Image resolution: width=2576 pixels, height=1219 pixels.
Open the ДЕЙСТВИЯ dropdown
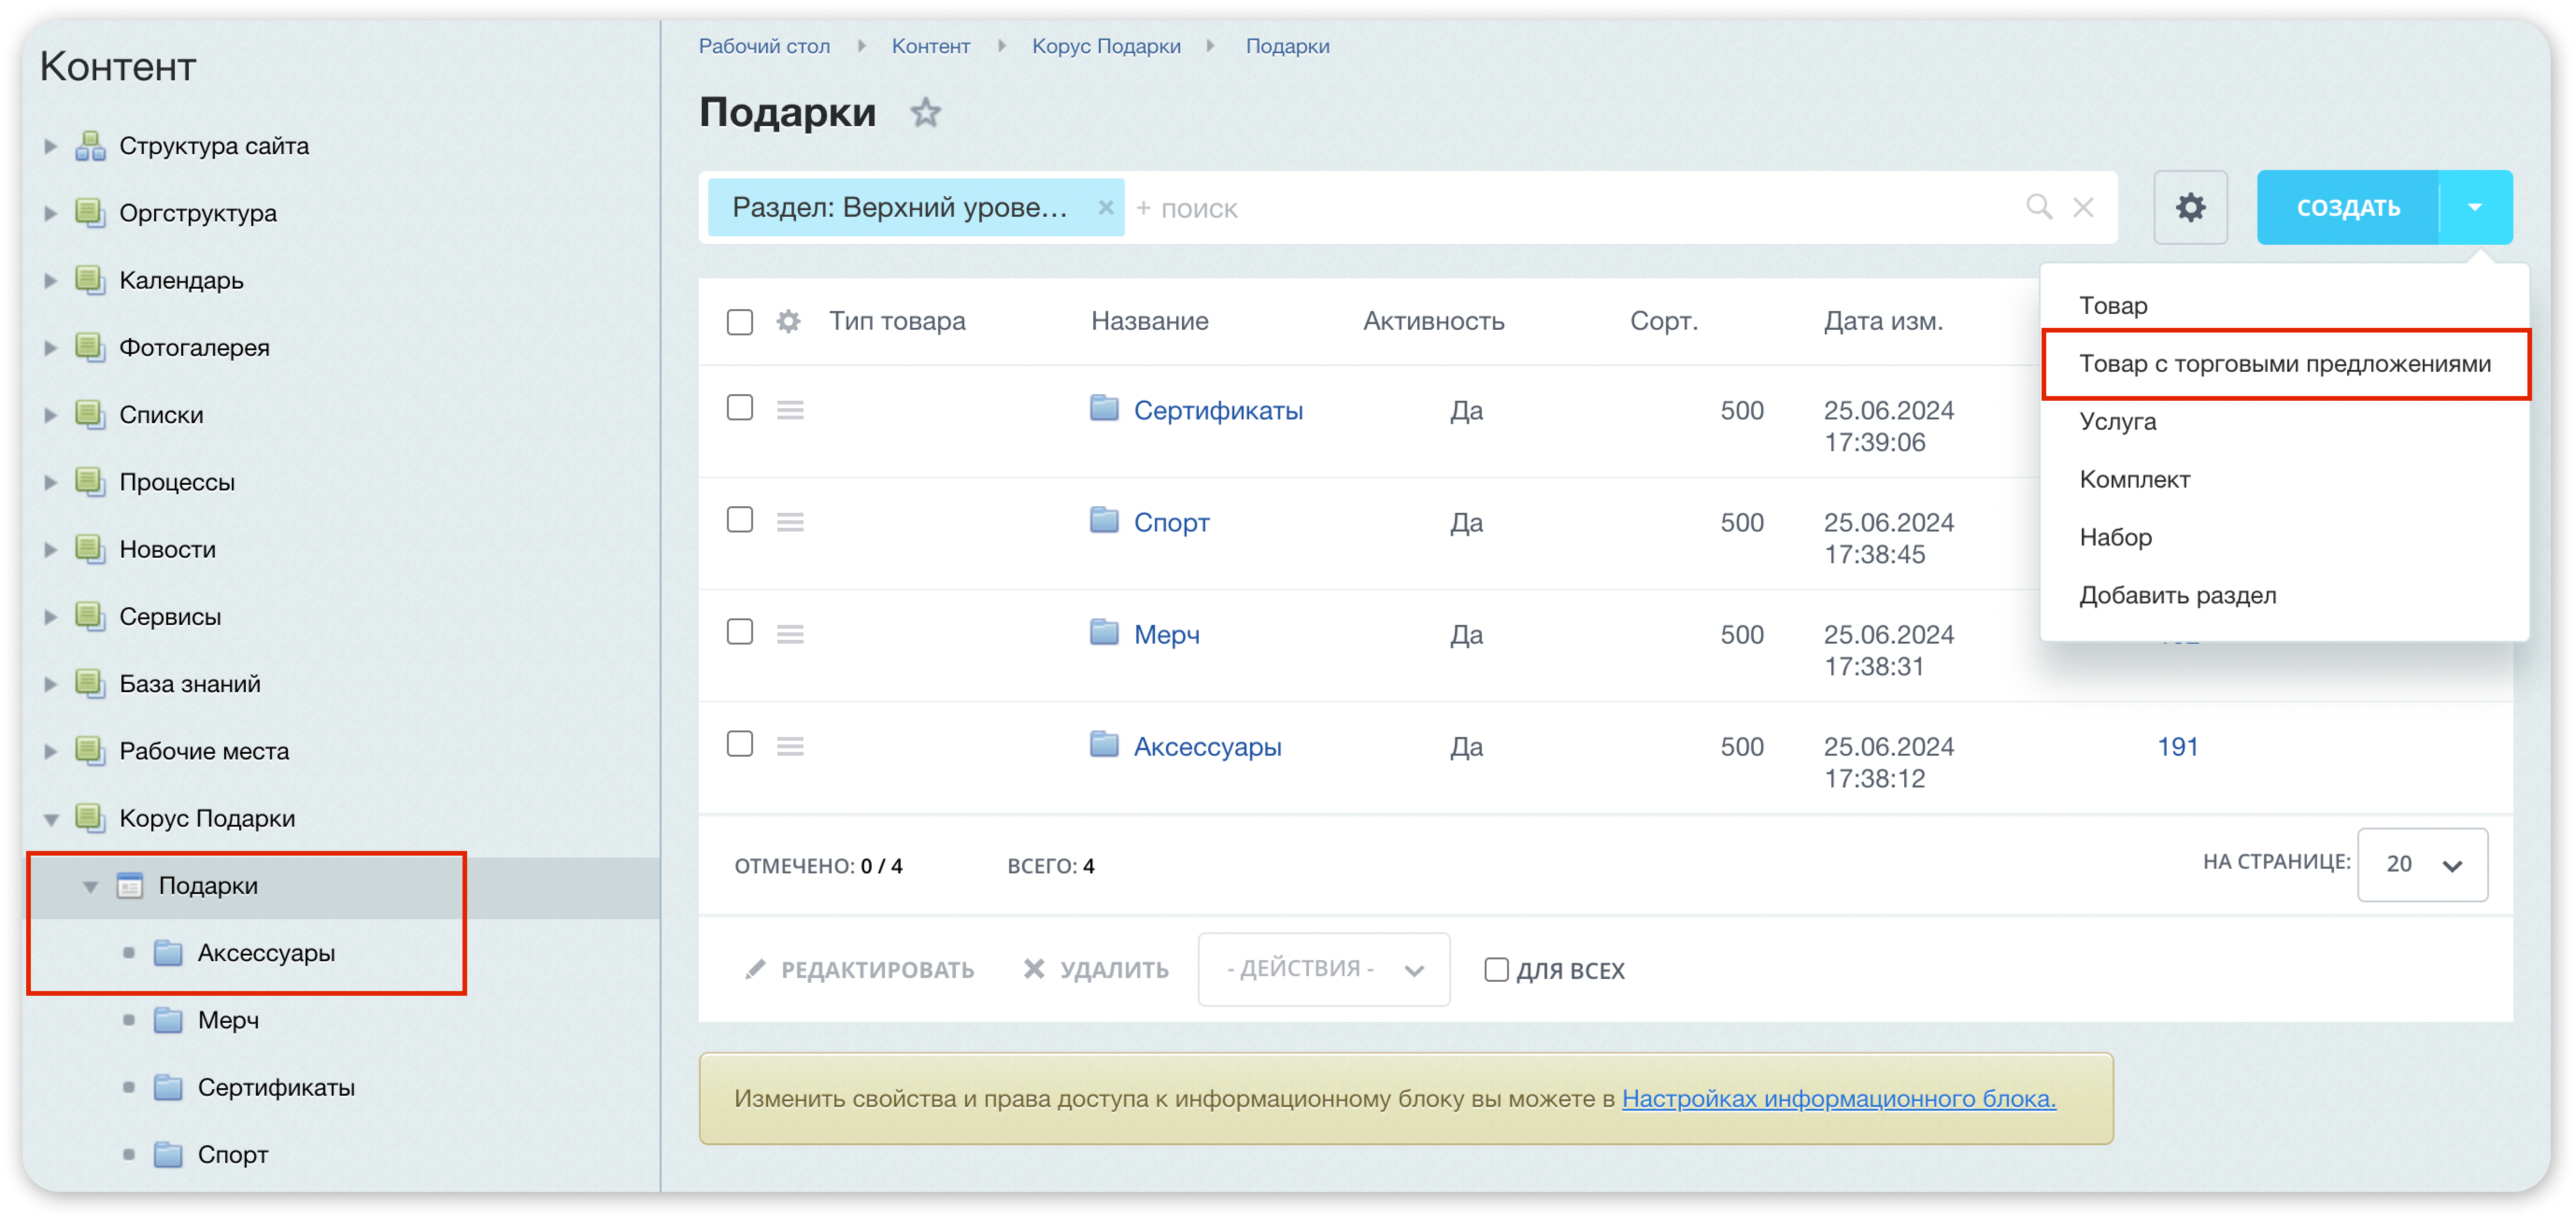(x=1324, y=970)
